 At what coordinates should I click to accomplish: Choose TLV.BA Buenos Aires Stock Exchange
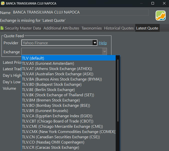point(68,79)
